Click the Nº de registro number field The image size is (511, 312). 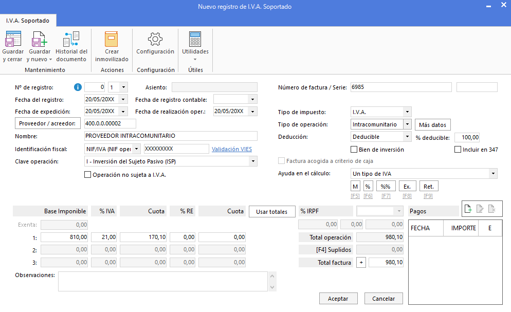[95, 87]
